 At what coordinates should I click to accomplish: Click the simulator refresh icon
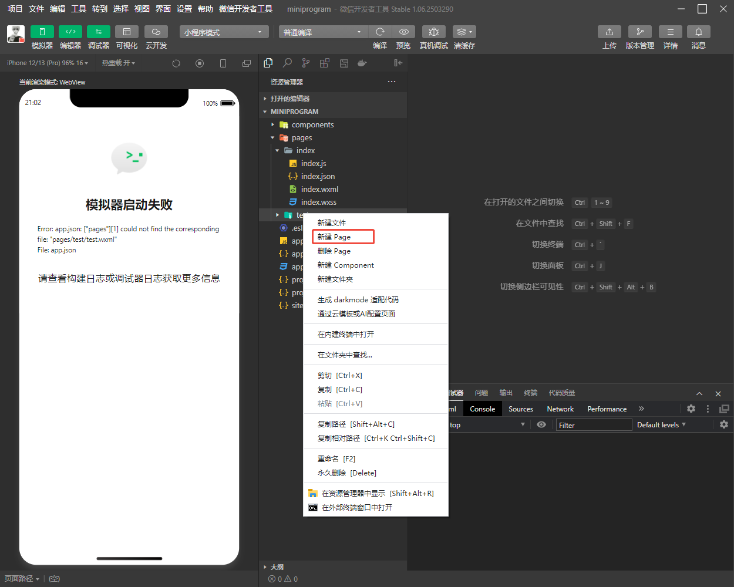176,63
